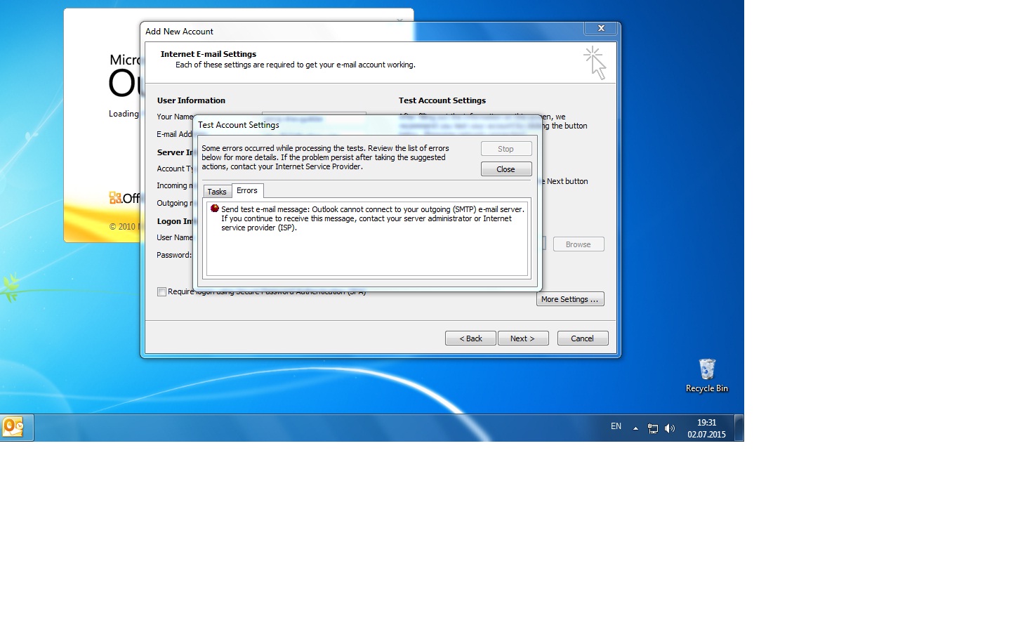Image resolution: width=1011 pixels, height=632 pixels.
Task: Close the Test Account Settings dialog
Action: click(506, 169)
